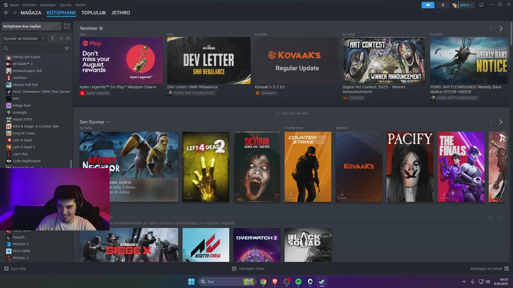The width and height of the screenshot is (513, 288).
Task: Open the Oyunlar menu
Action: [66, 5]
